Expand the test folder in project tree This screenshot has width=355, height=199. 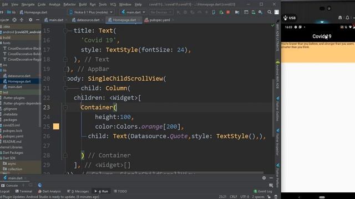(x=6, y=92)
